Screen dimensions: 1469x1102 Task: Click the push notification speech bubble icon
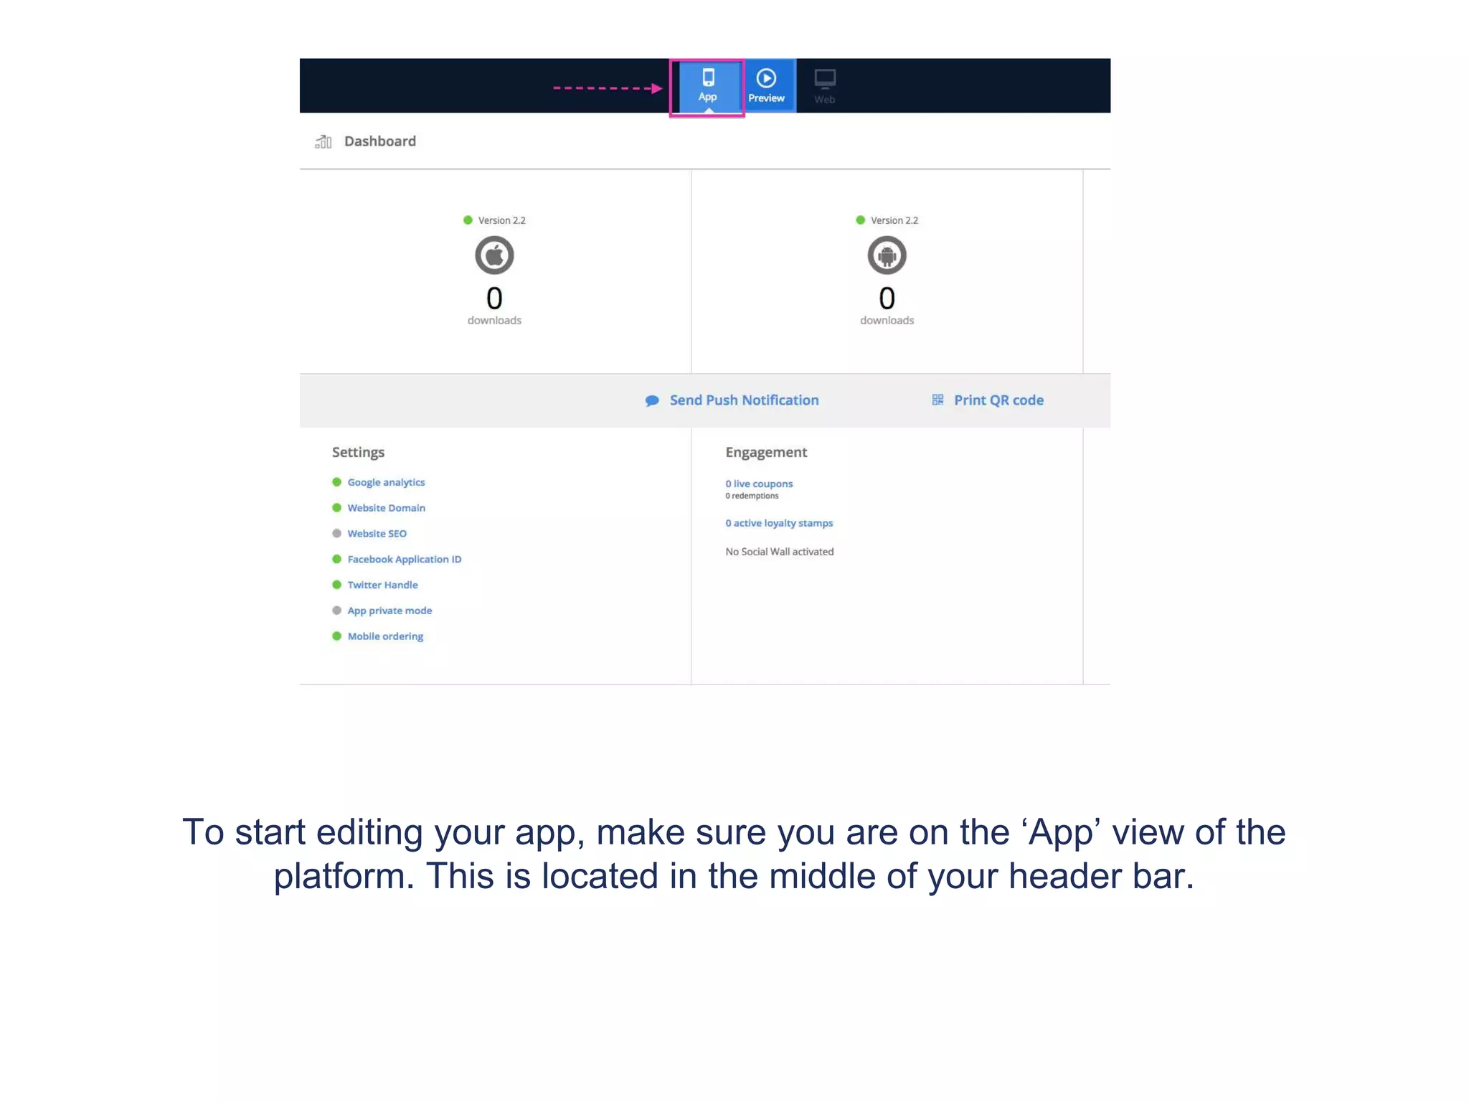(652, 401)
